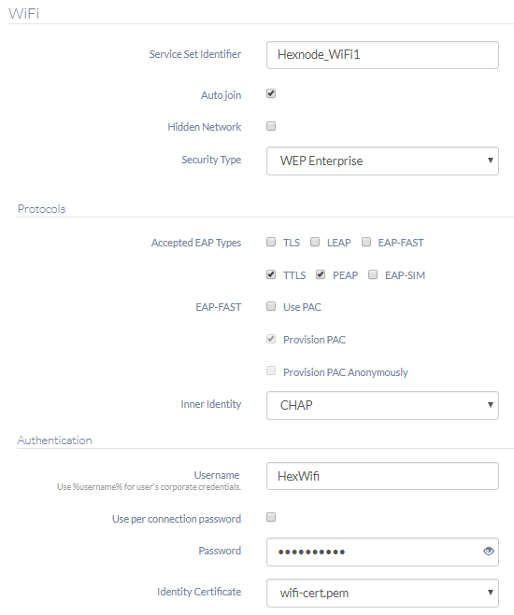This screenshot has width=514, height=615.
Task: Enable the EAP-FAST accepted type checkbox
Action: tap(366, 242)
